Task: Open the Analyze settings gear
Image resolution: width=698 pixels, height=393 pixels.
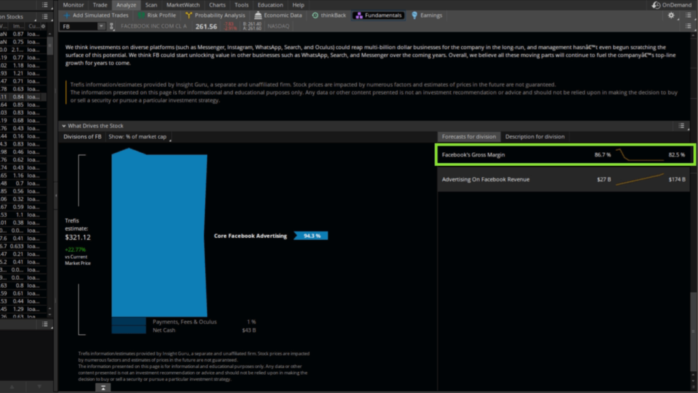Action: tap(671, 15)
